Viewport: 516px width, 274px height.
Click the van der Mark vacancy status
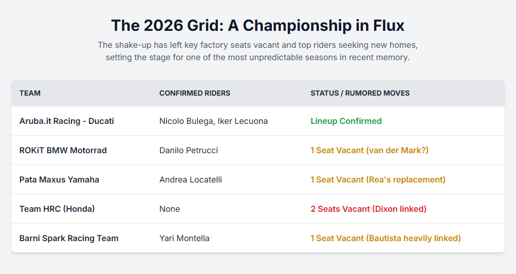pyautogui.click(x=370, y=151)
